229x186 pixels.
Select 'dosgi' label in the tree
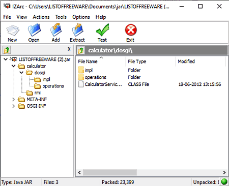tap(40, 73)
